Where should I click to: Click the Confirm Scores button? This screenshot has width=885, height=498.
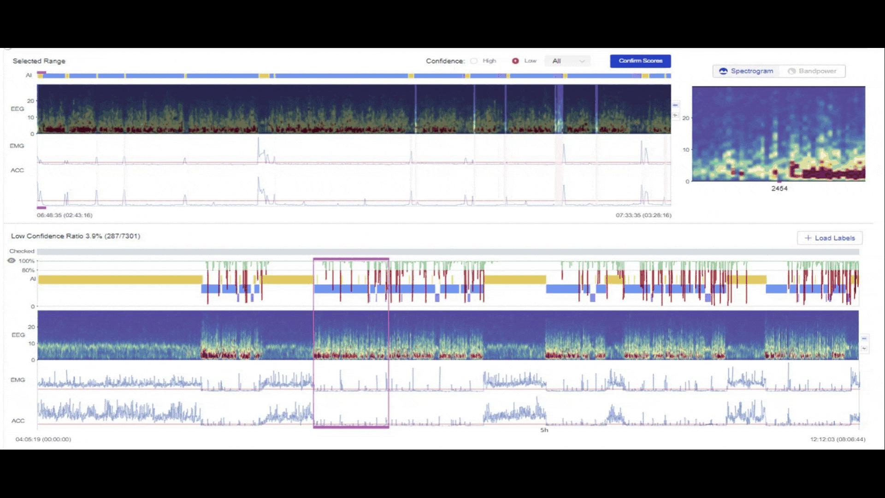click(x=640, y=61)
